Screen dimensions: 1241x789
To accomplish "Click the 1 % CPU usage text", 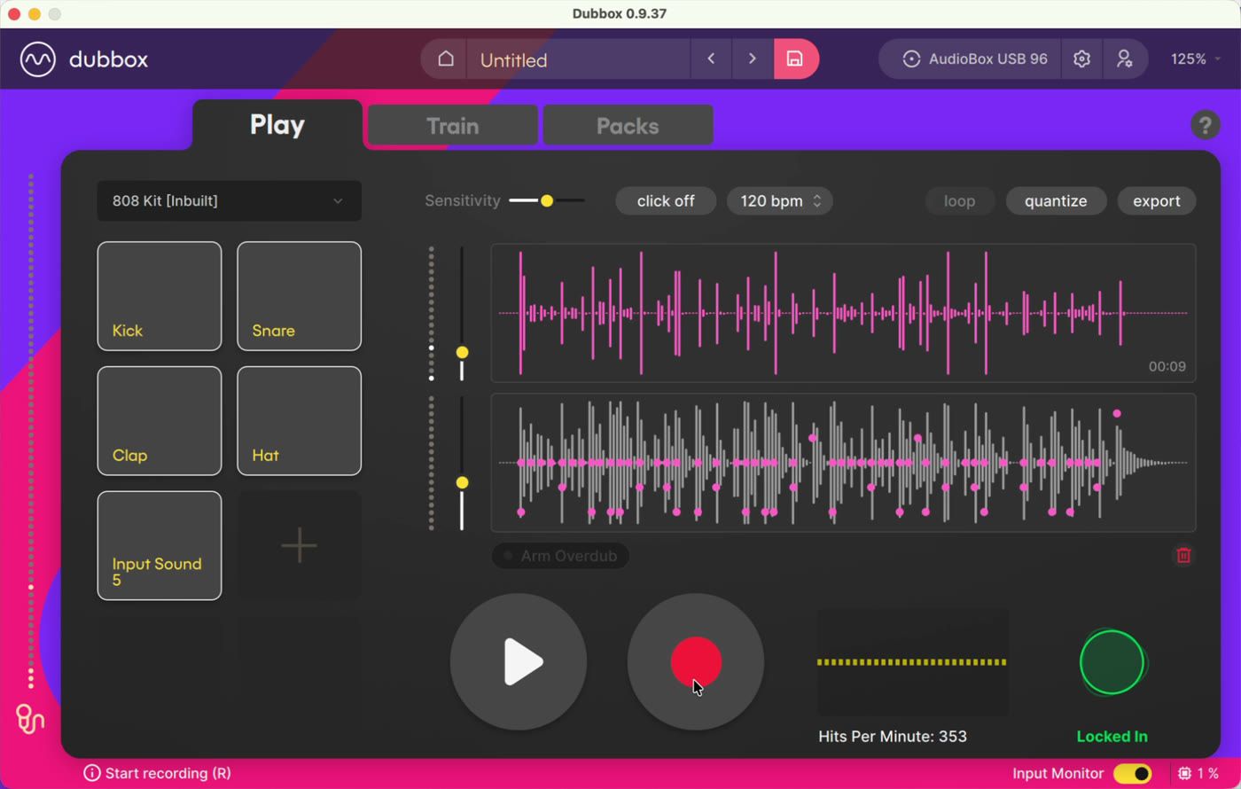I will click(1207, 773).
